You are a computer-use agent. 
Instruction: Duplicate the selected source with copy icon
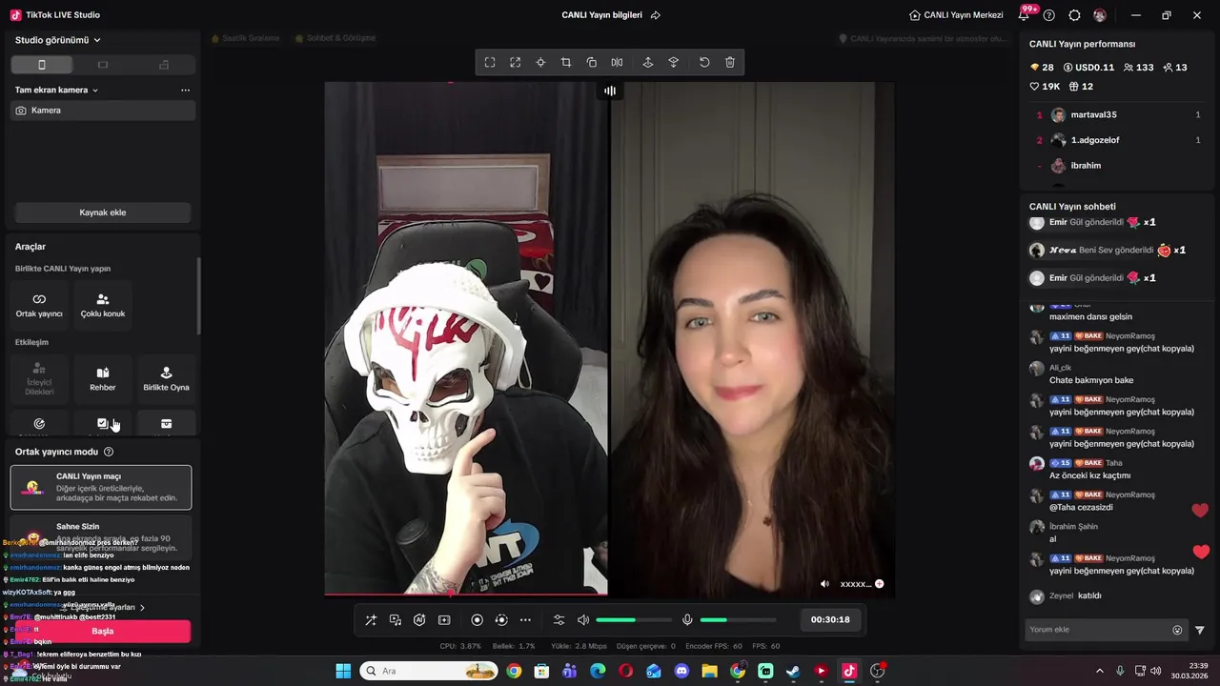(x=592, y=62)
